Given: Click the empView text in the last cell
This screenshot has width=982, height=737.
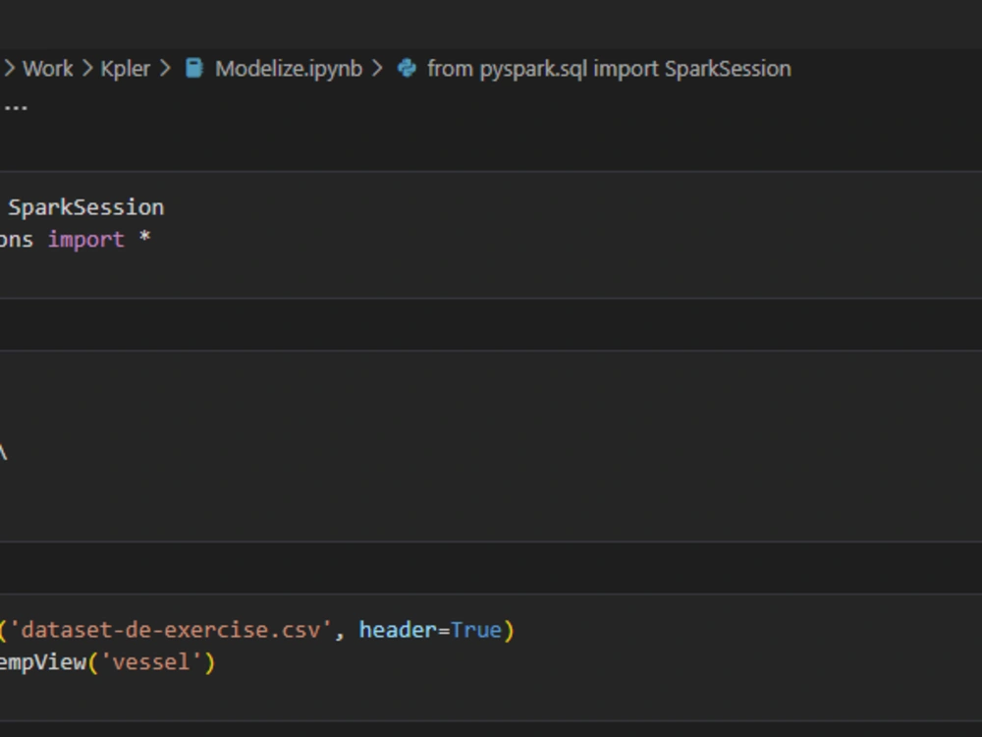Looking at the screenshot, I should [43, 661].
